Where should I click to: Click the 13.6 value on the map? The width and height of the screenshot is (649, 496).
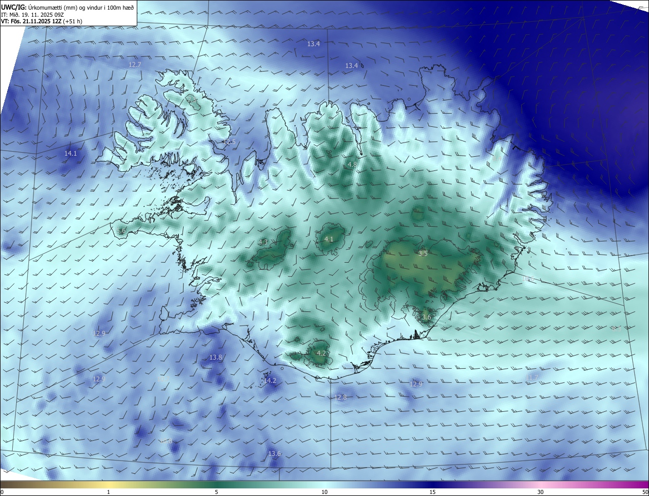[274, 454]
